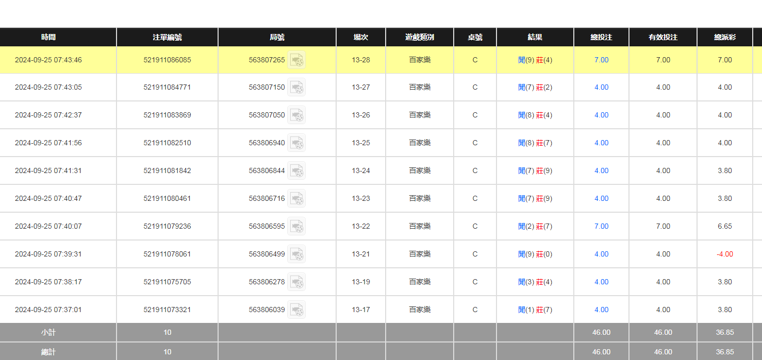
Task: Click the 結果 column header
Action: point(535,37)
